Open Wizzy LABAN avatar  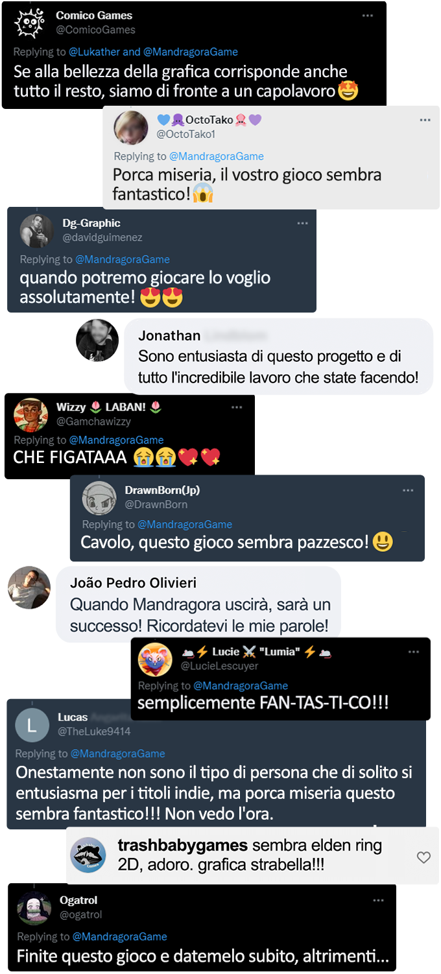tap(31, 415)
